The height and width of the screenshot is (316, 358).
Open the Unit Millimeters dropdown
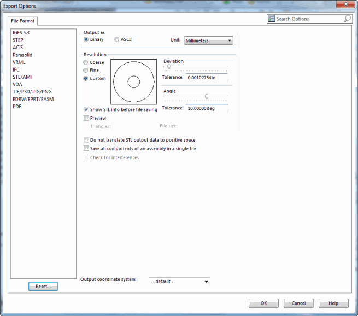tap(208, 40)
